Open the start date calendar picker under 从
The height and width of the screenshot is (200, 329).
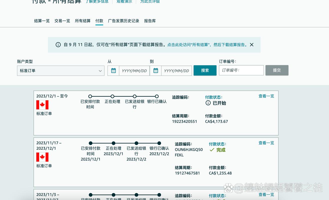tap(113, 70)
